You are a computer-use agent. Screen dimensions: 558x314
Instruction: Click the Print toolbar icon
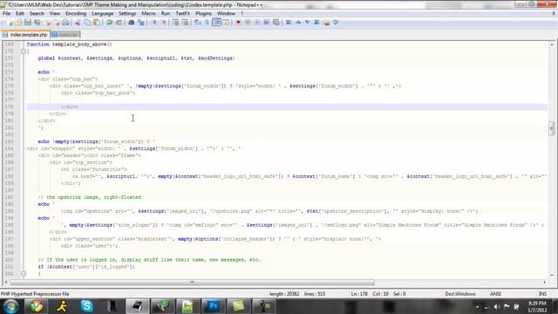pos(65,23)
